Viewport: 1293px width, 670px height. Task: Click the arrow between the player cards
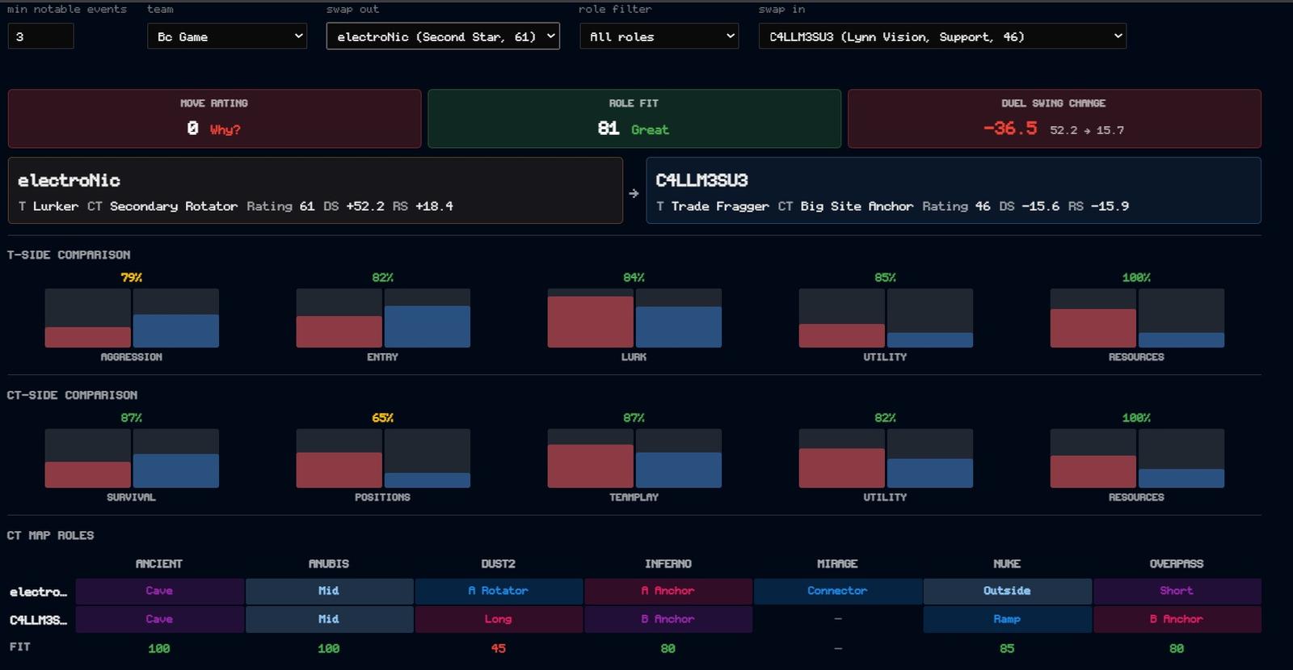(634, 193)
